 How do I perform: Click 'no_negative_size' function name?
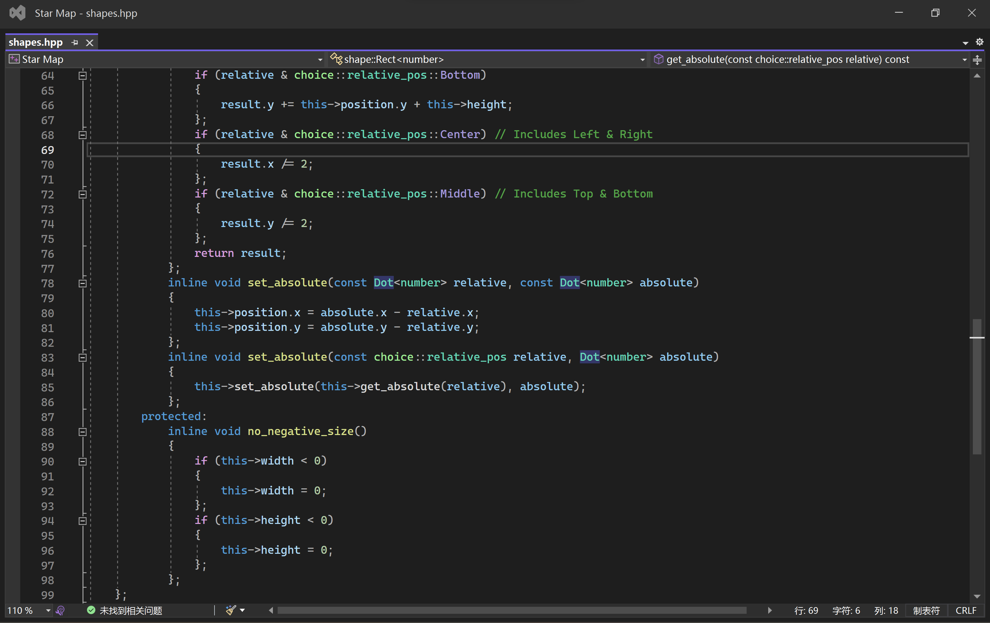point(300,431)
